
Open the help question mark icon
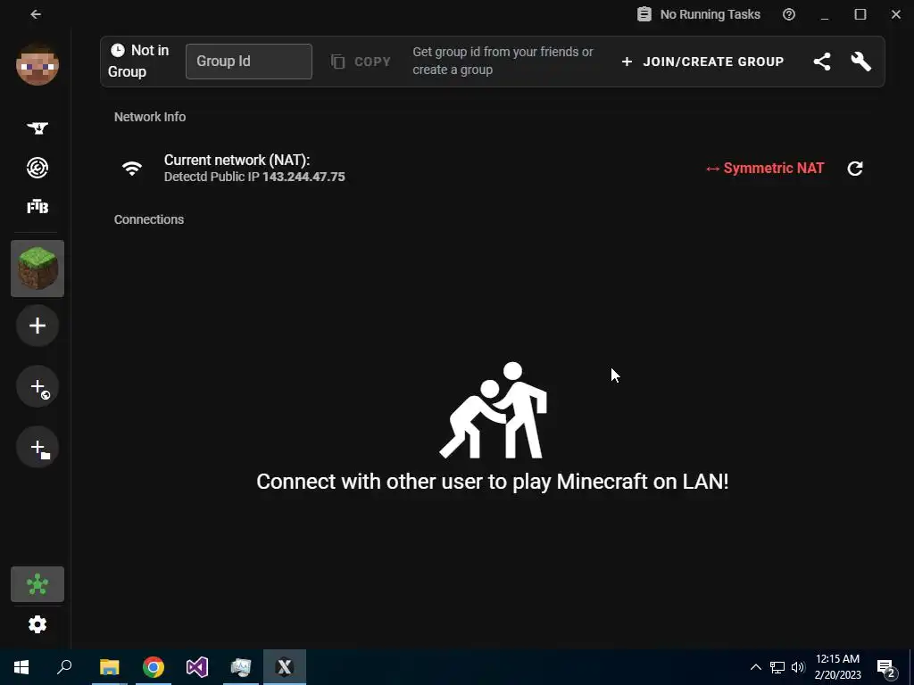tap(789, 14)
